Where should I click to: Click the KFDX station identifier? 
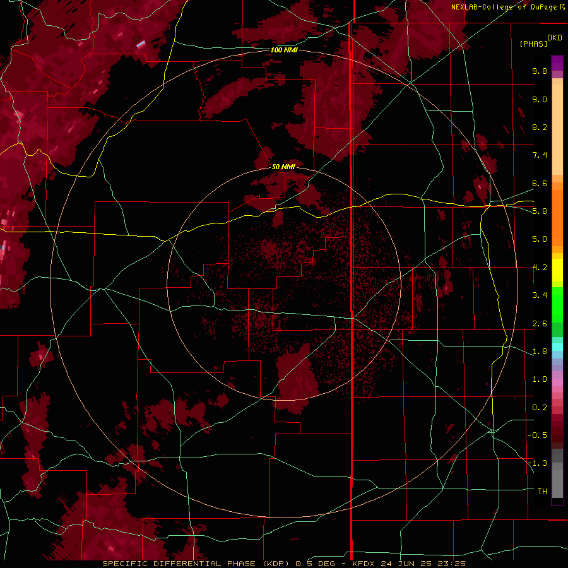[364, 564]
